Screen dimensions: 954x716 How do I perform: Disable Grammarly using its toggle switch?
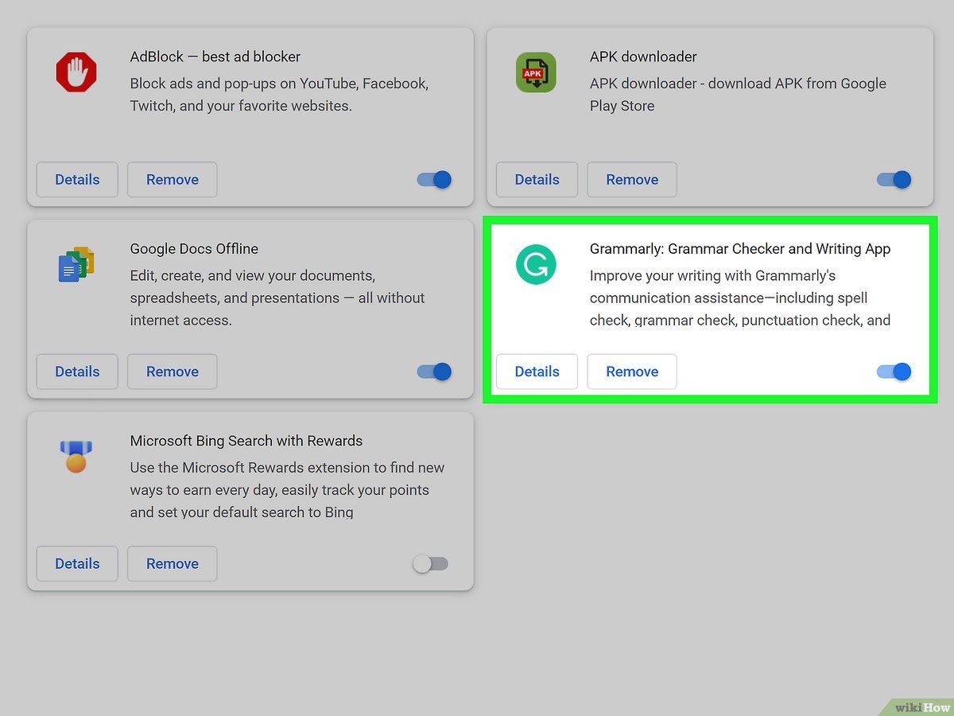pyautogui.click(x=894, y=372)
